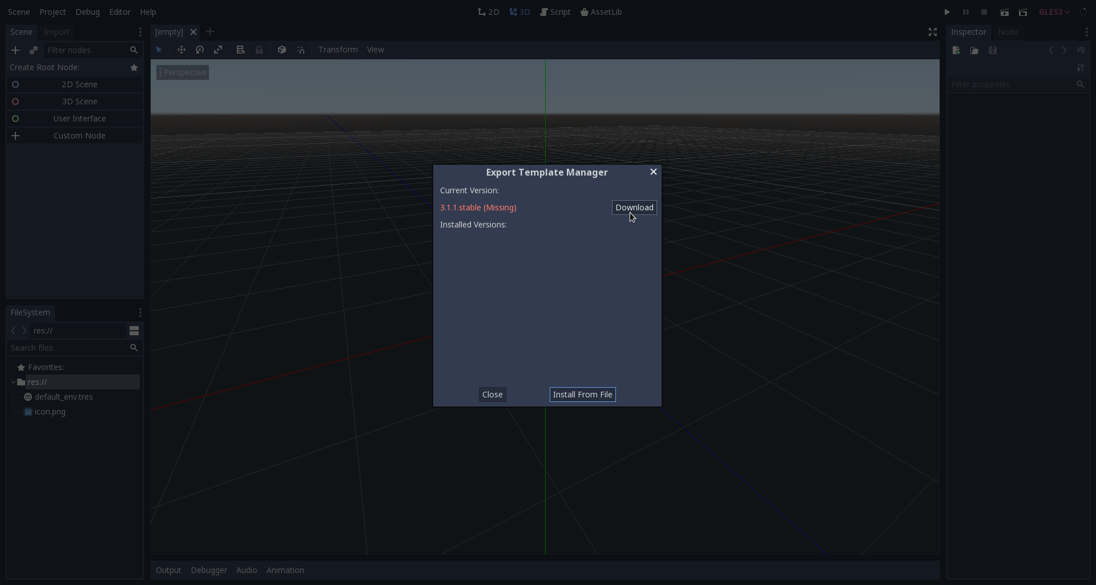Screen dimensions: 1096x585
Task: Click the Download button for export templates
Action: point(634,208)
